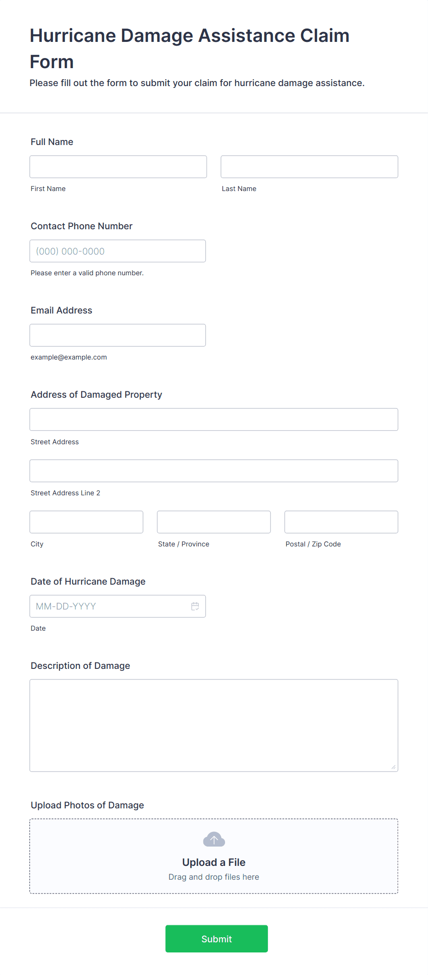The width and height of the screenshot is (428, 975).
Task: Focus the Street Address Line 2 field
Action: [214, 470]
